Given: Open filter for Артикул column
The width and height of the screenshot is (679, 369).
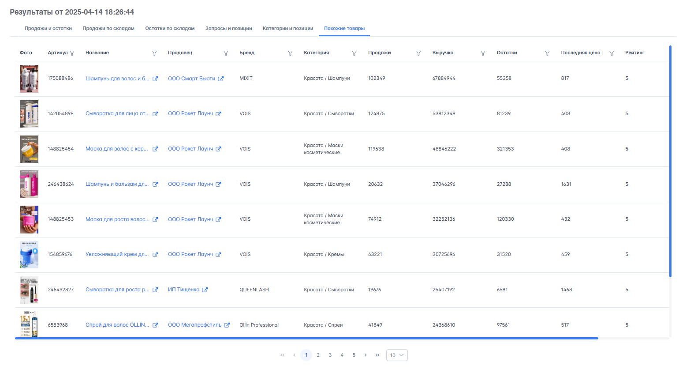Looking at the screenshot, I should [x=72, y=53].
